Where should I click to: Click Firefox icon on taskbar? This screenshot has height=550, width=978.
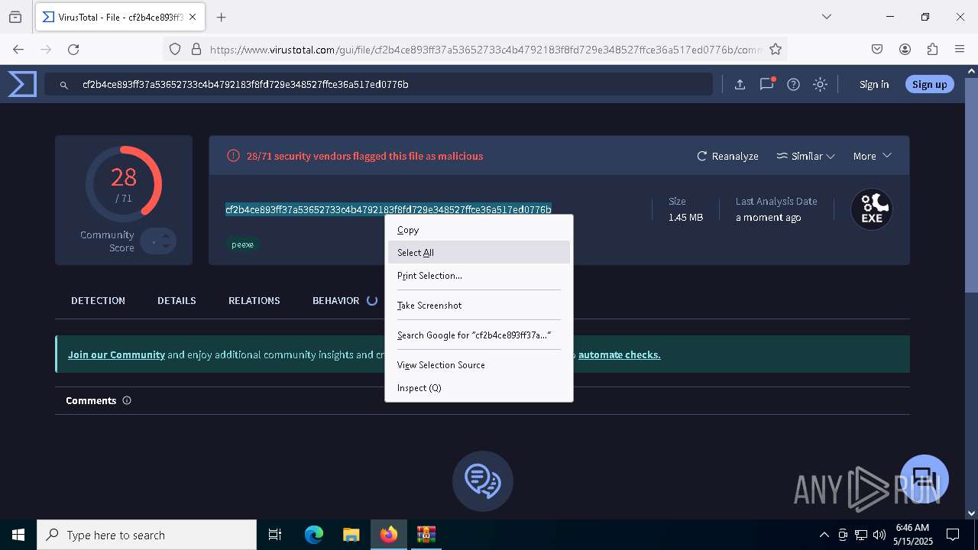tap(389, 535)
